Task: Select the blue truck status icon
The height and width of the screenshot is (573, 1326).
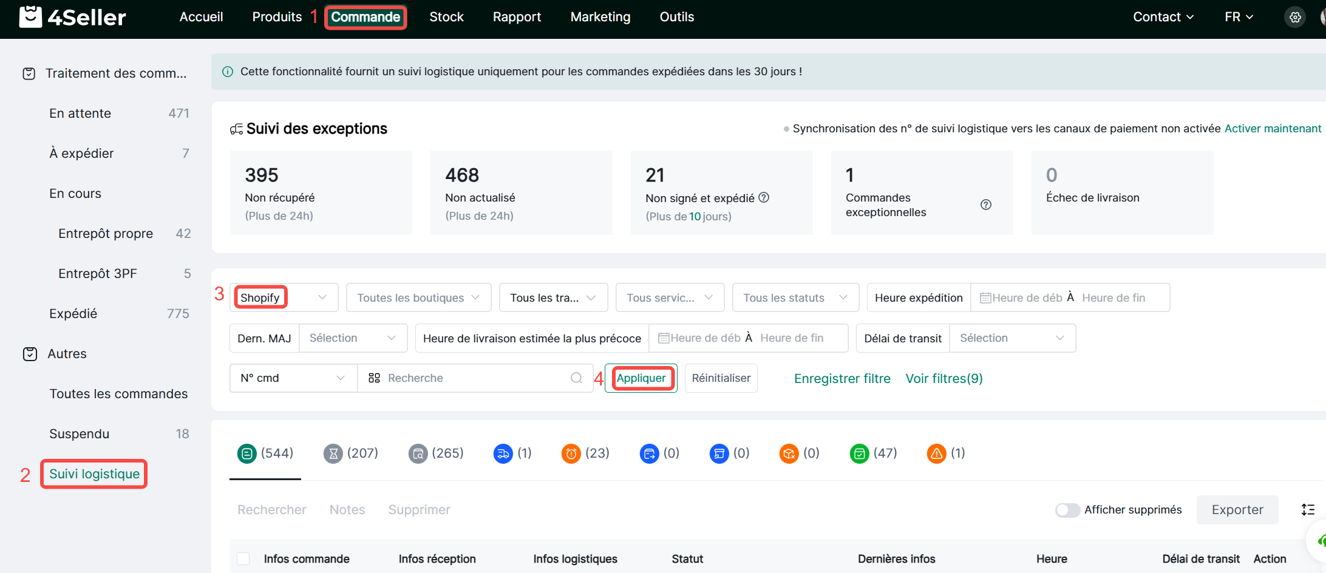Action: click(x=503, y=453)
